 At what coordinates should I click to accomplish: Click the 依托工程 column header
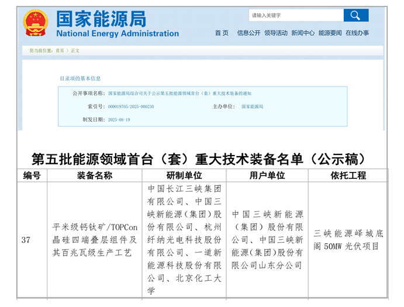[348, 175]
